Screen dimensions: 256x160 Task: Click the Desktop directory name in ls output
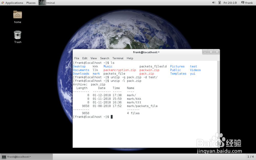click(x=79, y=67)
